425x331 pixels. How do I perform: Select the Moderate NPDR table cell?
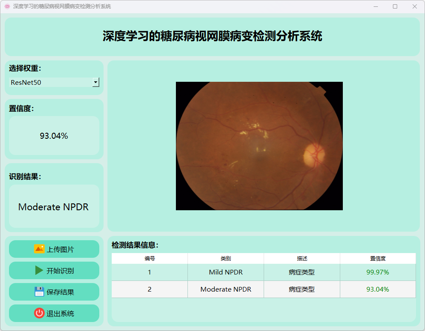click(226, 289)
